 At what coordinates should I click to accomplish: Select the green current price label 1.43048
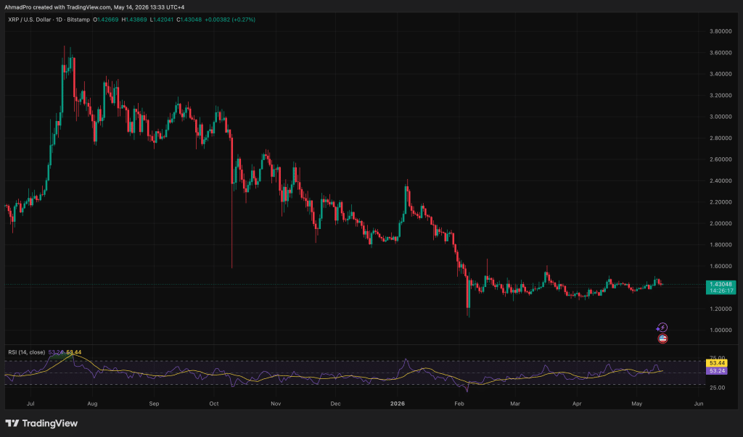(721, 288)
